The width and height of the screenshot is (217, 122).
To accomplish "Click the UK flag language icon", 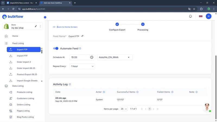I will pos(201,16).
